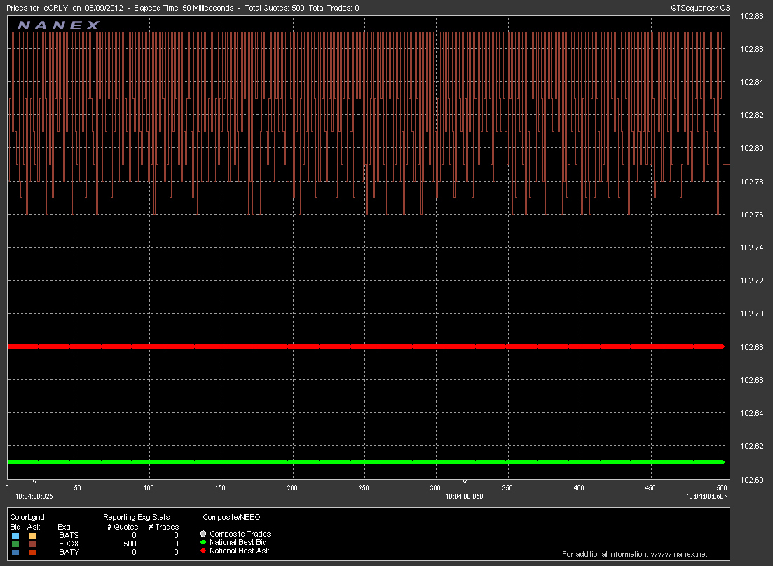Click the 10:04:00:025 timestamp label
The width and height of the screenshot is (773, 566).
[34, 497]
